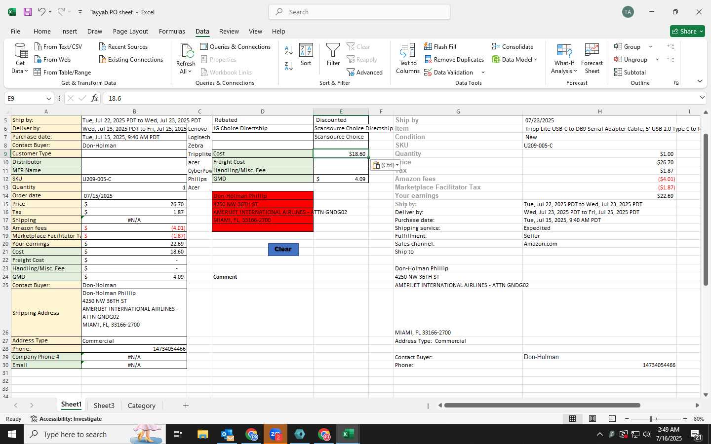Expand Name Box dropdown
The height and width of the screenshot is (444, 711).
48,99
